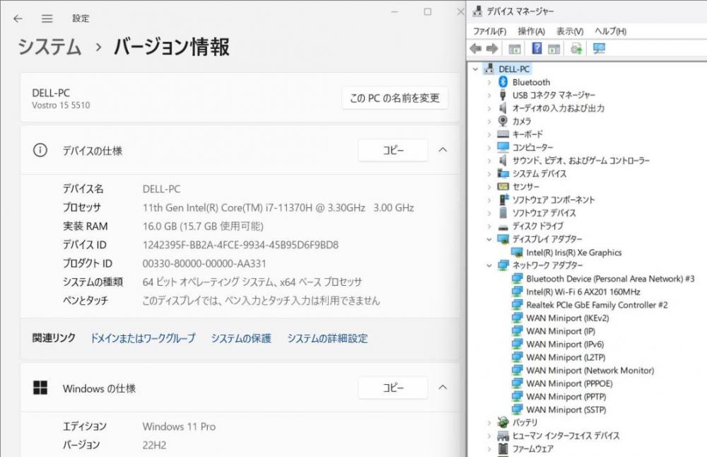
Task: Expand the システム デバイス node arrow
Action: click(x=489, y=174)
